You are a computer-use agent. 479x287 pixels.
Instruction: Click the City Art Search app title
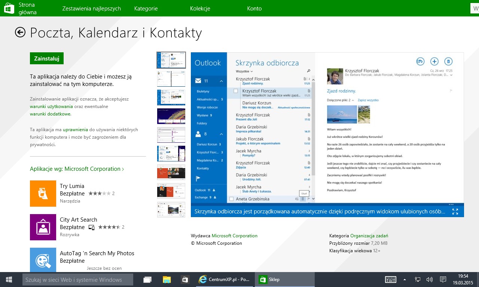pos(78,220)
